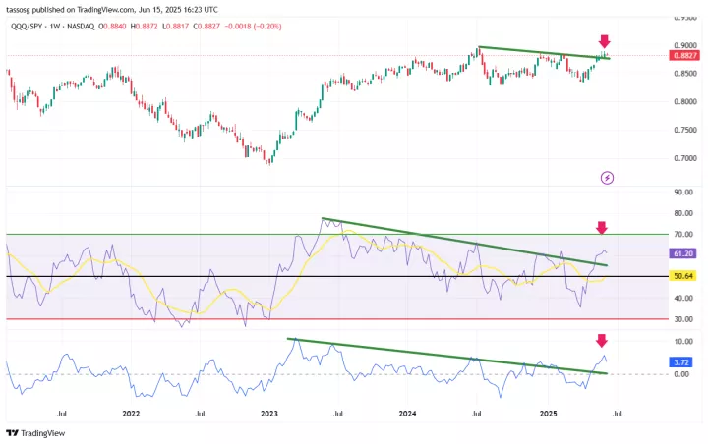The height and width of the screenshot is (444, 708).
Task: Click the yellow 50.64 moving average tag
Action: (x=682, y=276)
